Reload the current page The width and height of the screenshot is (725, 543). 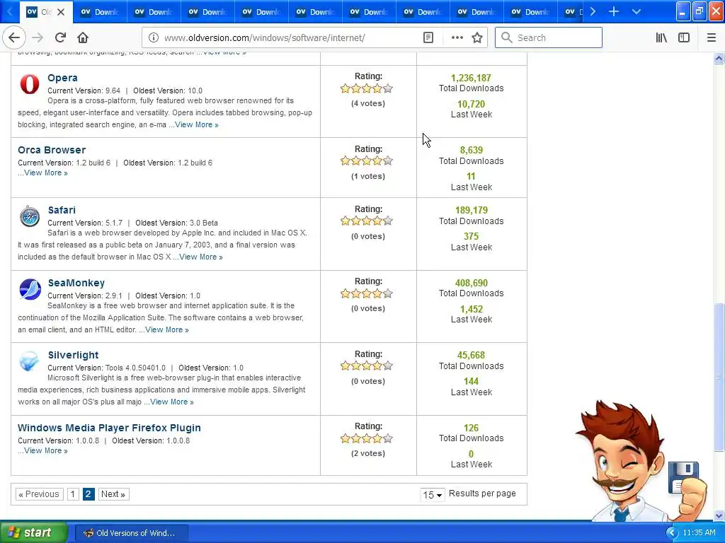tap(60, 37)
